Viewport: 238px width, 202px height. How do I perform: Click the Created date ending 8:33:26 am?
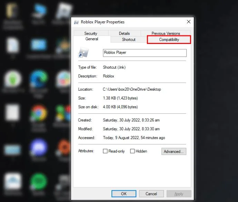coord(131,120)
